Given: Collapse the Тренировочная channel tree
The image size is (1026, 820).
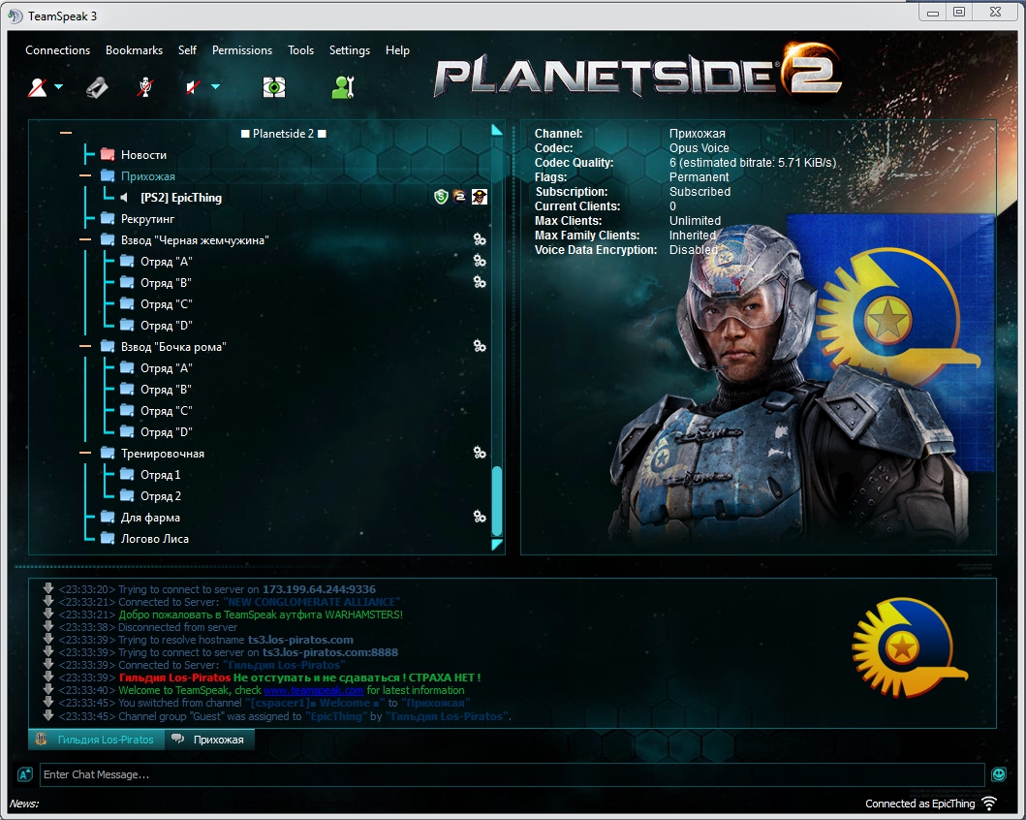Looking at the screenshot, I should pyautogui.click(x=85, y=454).
